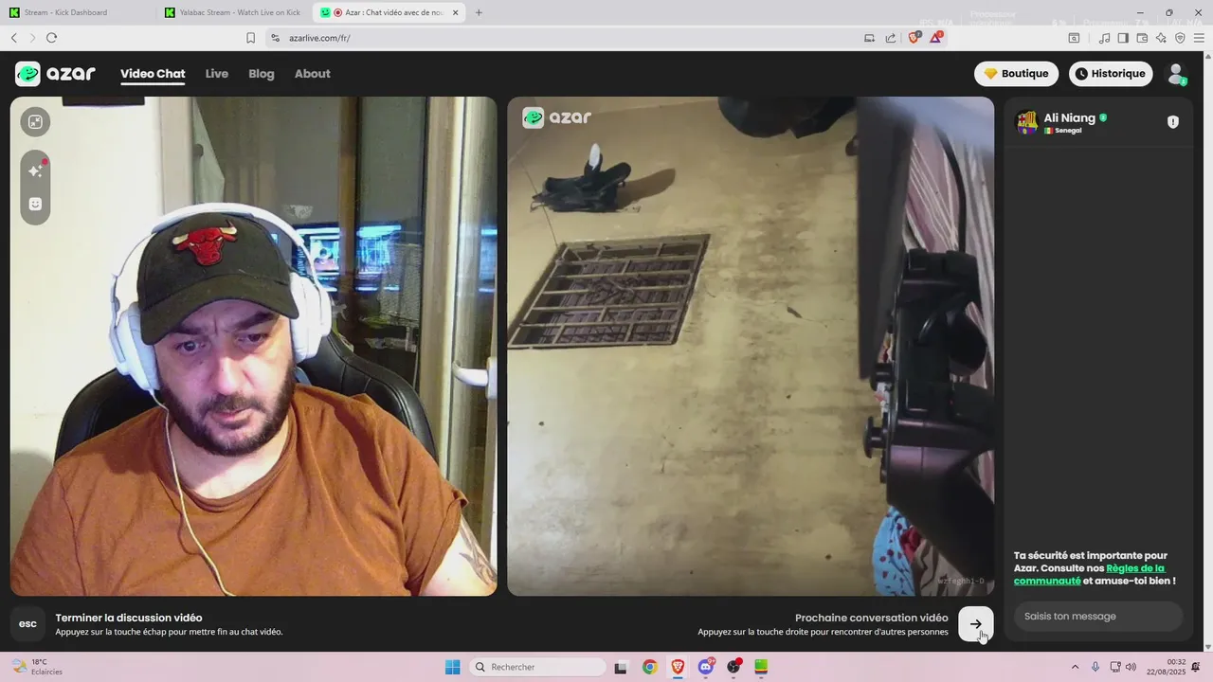Open the weather widget 18°C
This screenshot has height=682, width=1213.
click(38, 667)
